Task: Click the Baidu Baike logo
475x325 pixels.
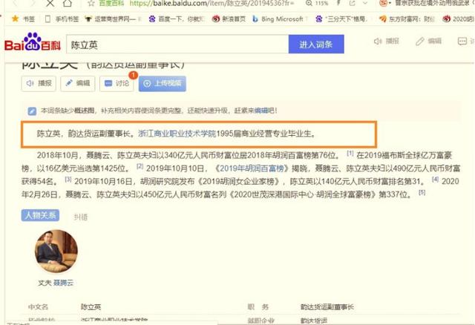Action: 33,42
